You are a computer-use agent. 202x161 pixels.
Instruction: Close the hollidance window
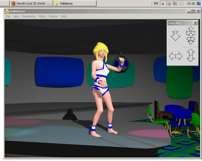[x=198, y=11]
